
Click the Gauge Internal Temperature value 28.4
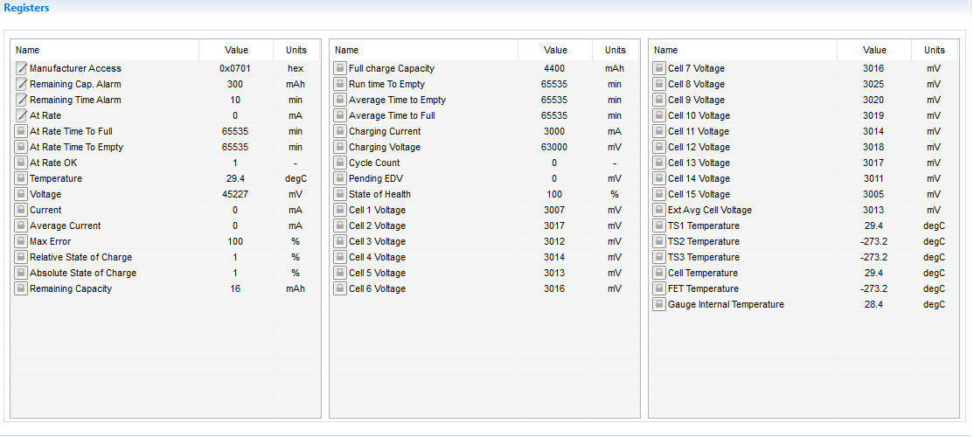pos(873,304)
